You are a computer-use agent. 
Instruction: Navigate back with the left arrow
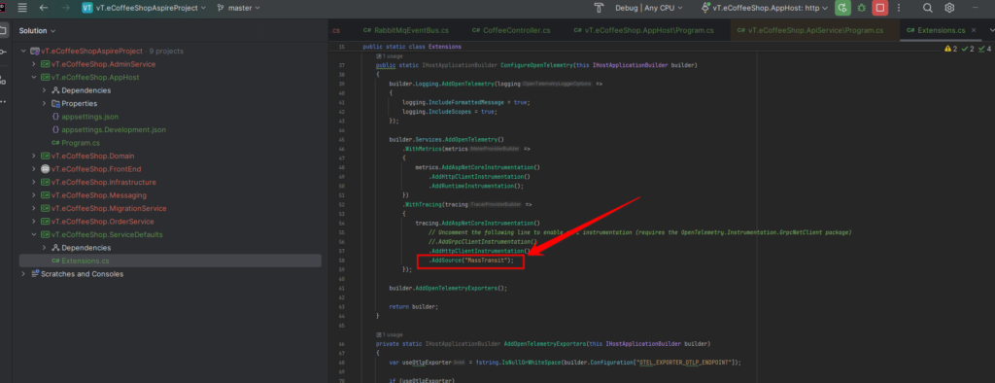[43, 8]
